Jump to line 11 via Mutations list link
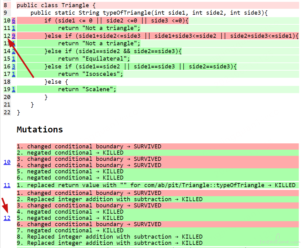Viewport: 301px width, 248px height. (x=7, y=185)
